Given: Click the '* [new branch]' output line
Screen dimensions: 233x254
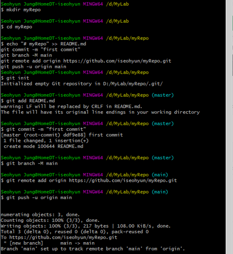Looking at the screenshot, I should click(49, 243).
